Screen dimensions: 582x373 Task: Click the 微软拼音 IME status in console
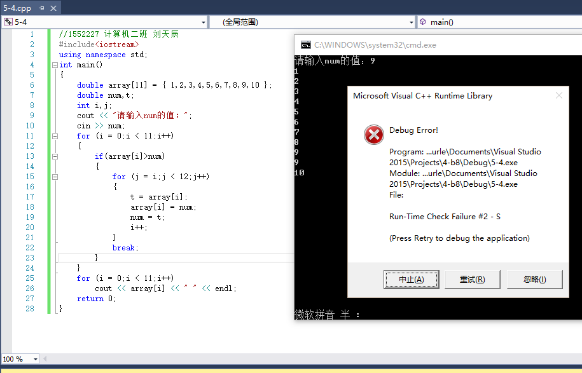click(327, 315)
